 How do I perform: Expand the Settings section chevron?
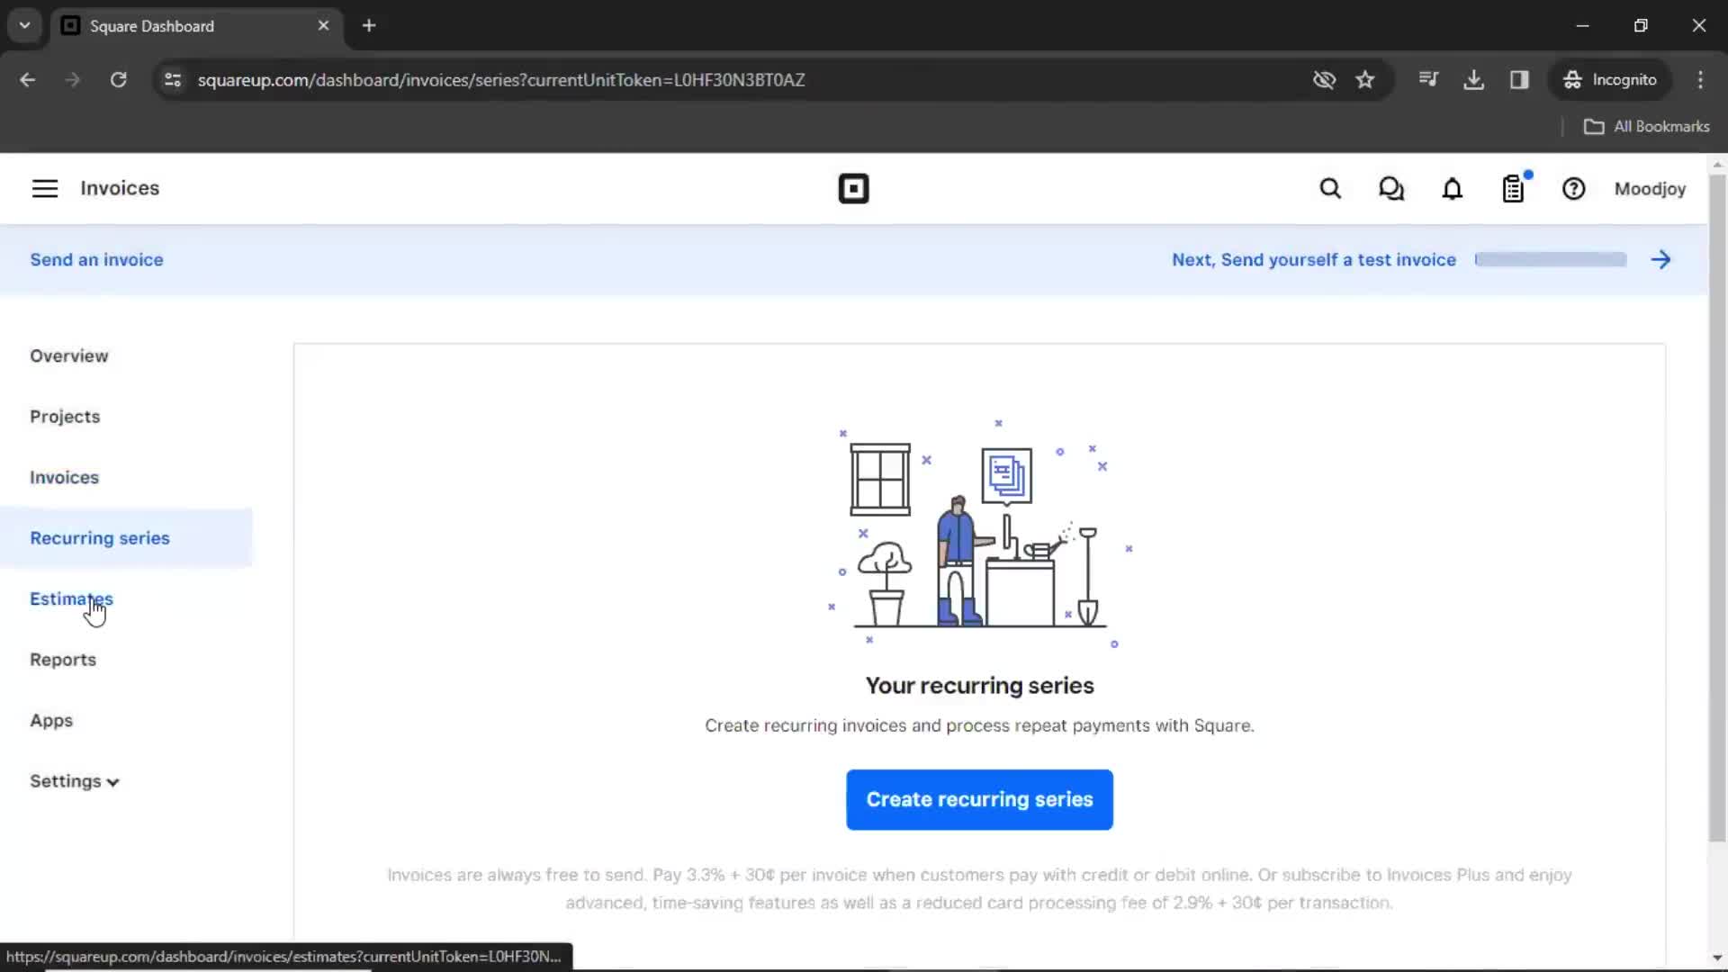[112, 782]
